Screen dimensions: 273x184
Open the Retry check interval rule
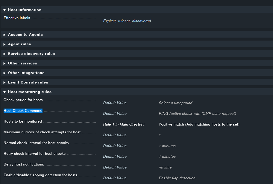pyautogui.click(x=34, y=153)
